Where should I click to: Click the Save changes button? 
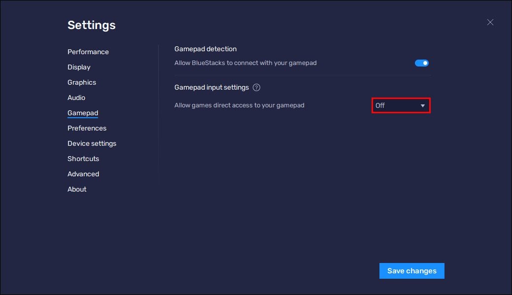pyautogui.click(x=411, y=270)
